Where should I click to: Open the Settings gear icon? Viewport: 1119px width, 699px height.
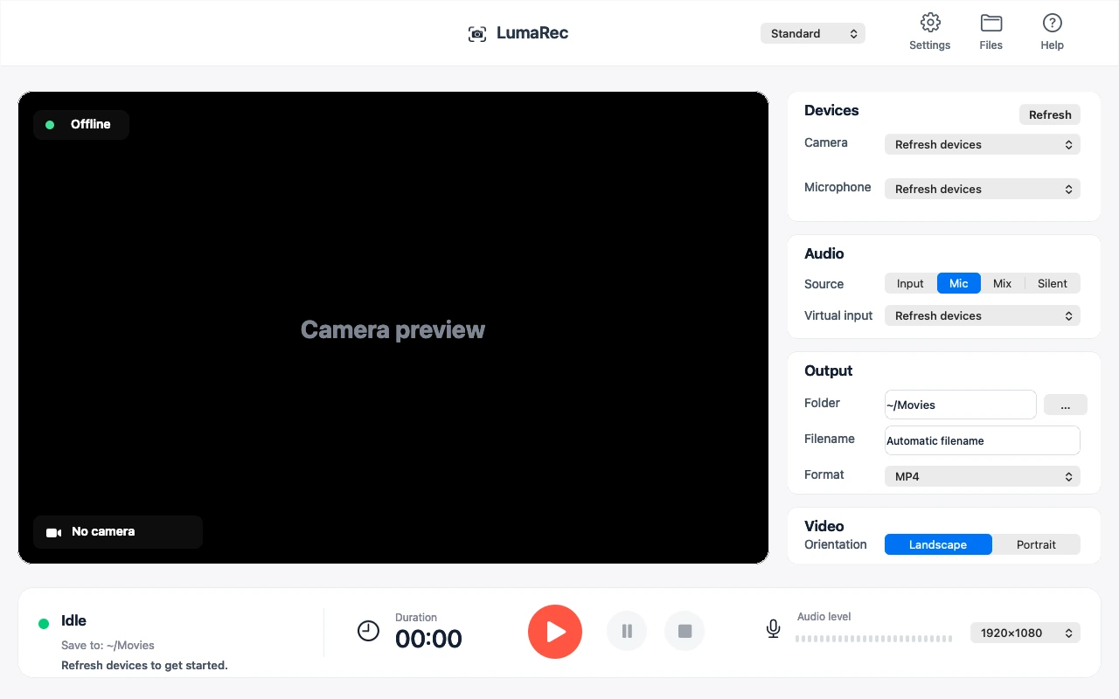click(930, 23)
